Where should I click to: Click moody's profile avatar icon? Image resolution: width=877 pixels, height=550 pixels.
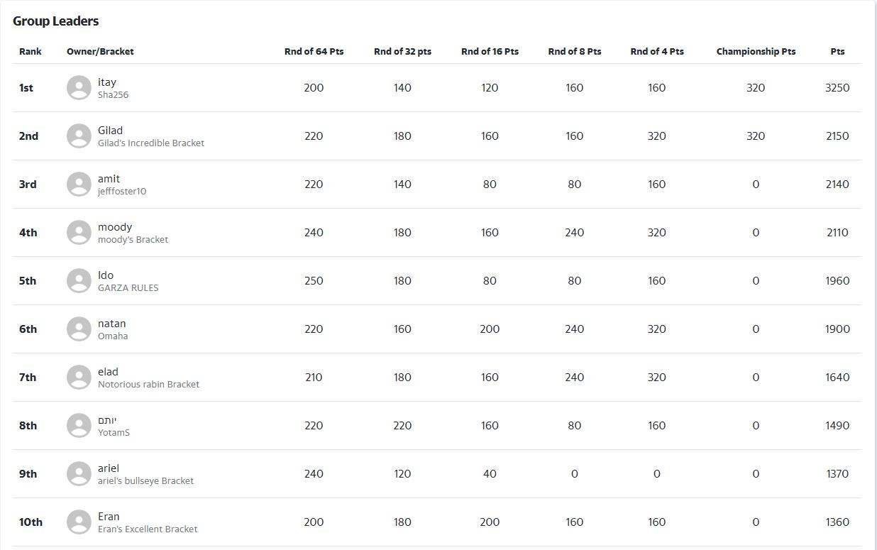coord(79,233)
